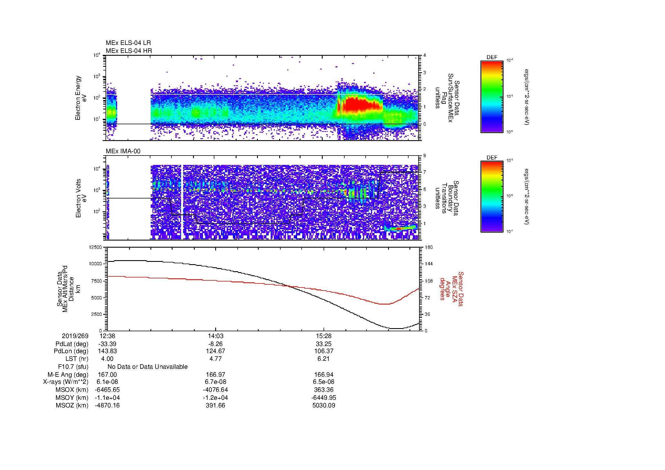The width and height of the screenshot is (665, 470).
Task: Click the 12500 tick on distance axis
Action: point(96,247)
